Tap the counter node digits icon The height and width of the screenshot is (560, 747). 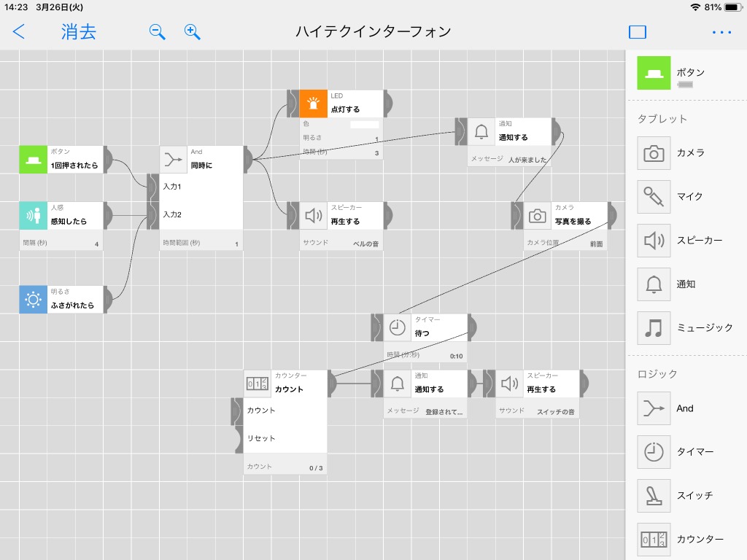pos(258,384)
